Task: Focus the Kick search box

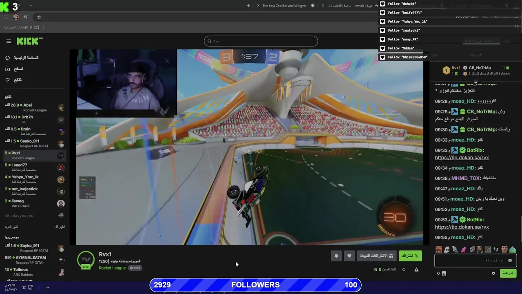Action: (261, 41)
